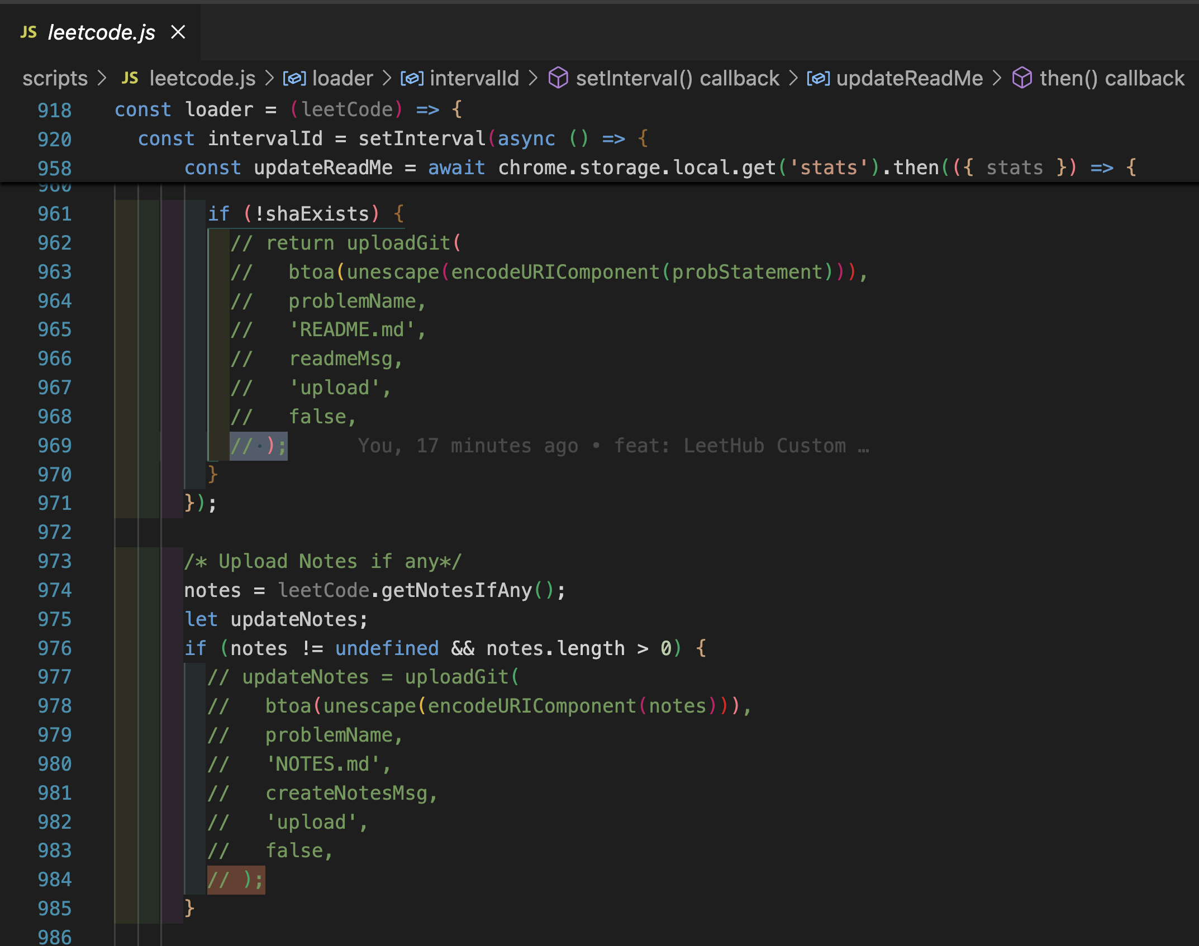Click the scripts folder breadcrumb

[x=55, y=78]
